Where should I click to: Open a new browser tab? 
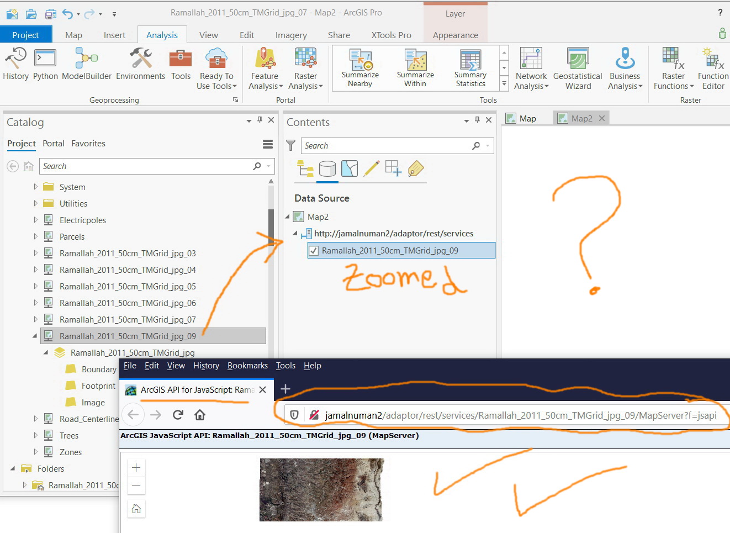[x=285, y=389]
